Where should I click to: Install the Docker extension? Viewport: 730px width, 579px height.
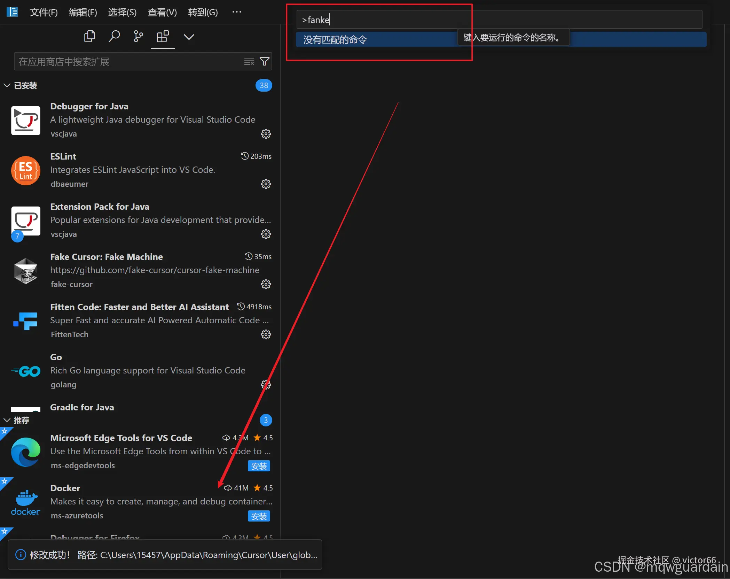pyautogui.click(x=259, y=516)
